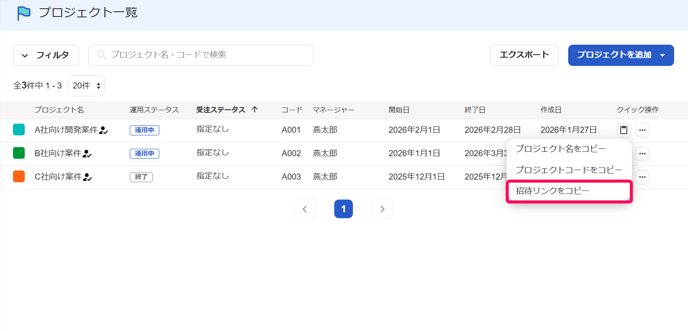This screenshot has width=688, height=331.
Task: Click the sort arrow beside 受注ステータス
Action: coord(255,109)
